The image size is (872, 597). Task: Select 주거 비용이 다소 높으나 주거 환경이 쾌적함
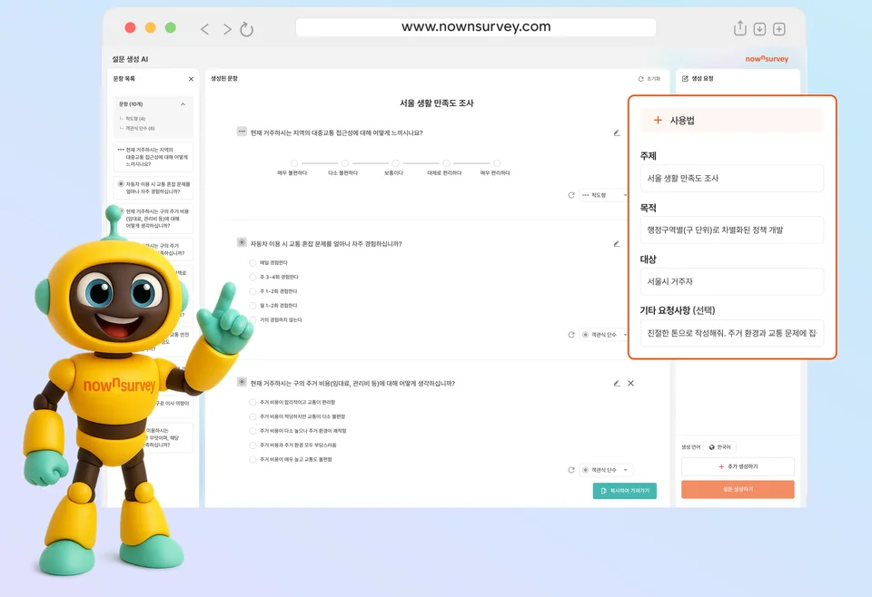pos(253,431)
